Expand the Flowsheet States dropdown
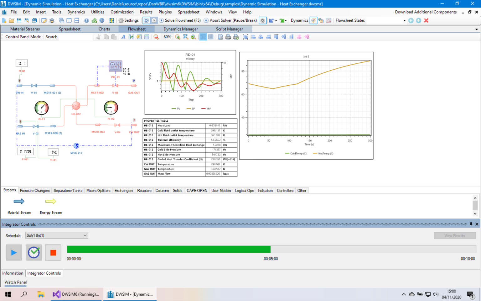The height and width of the screenshot is (301, 481). [x=405, y=20]
